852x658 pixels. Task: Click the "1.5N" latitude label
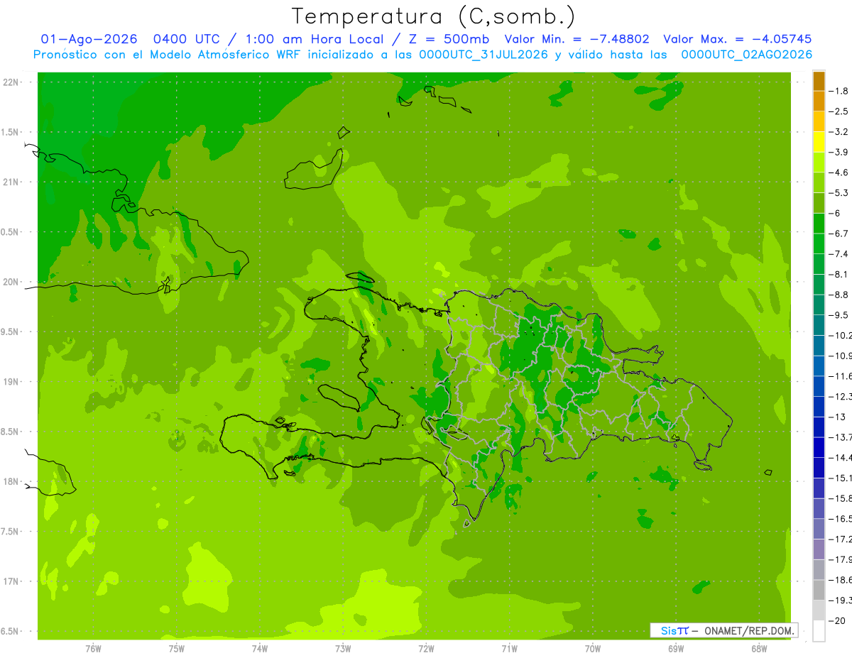coord(10,132)
